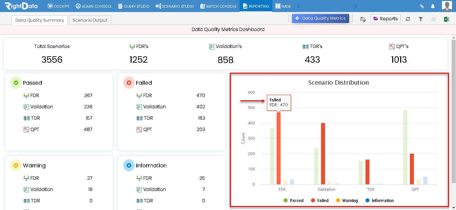
Task: Switch to the Scenario Output tab
Action: tap(90, 20)
